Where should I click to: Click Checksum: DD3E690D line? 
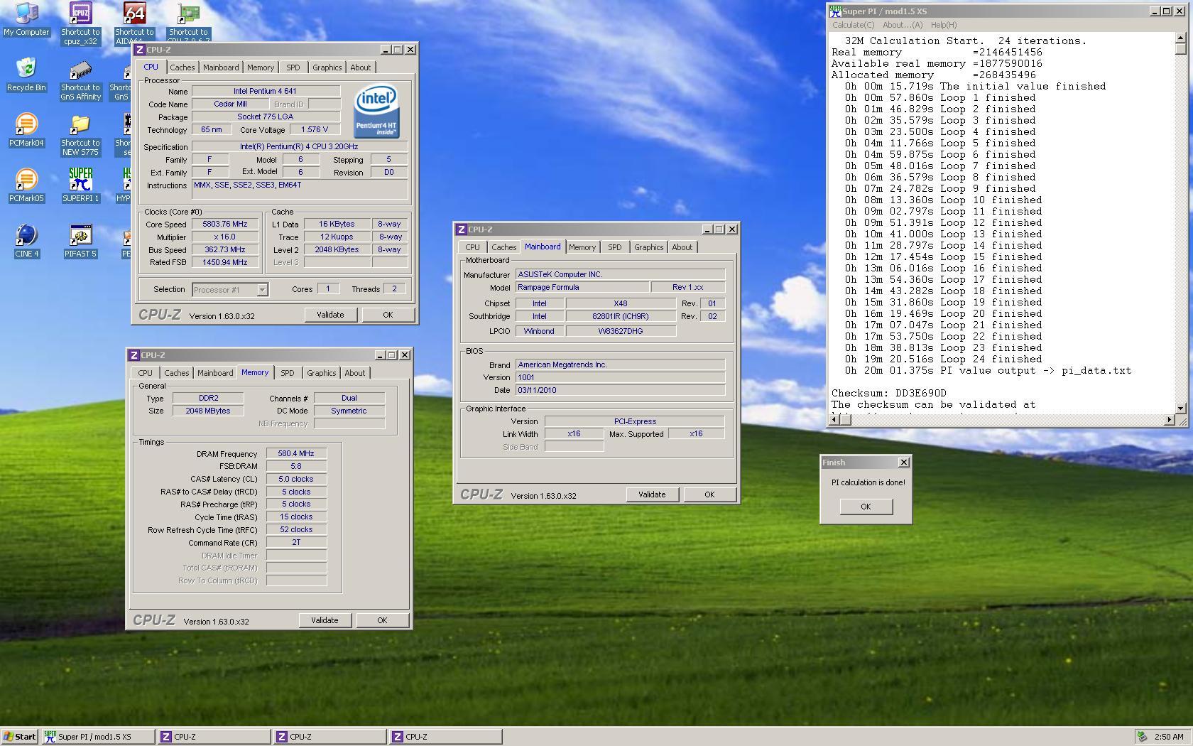point(888,393)
